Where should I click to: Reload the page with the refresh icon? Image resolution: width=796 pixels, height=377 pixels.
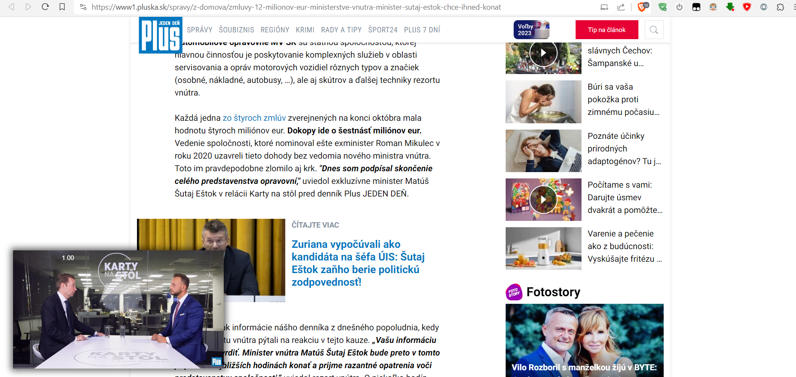(45, 7)
